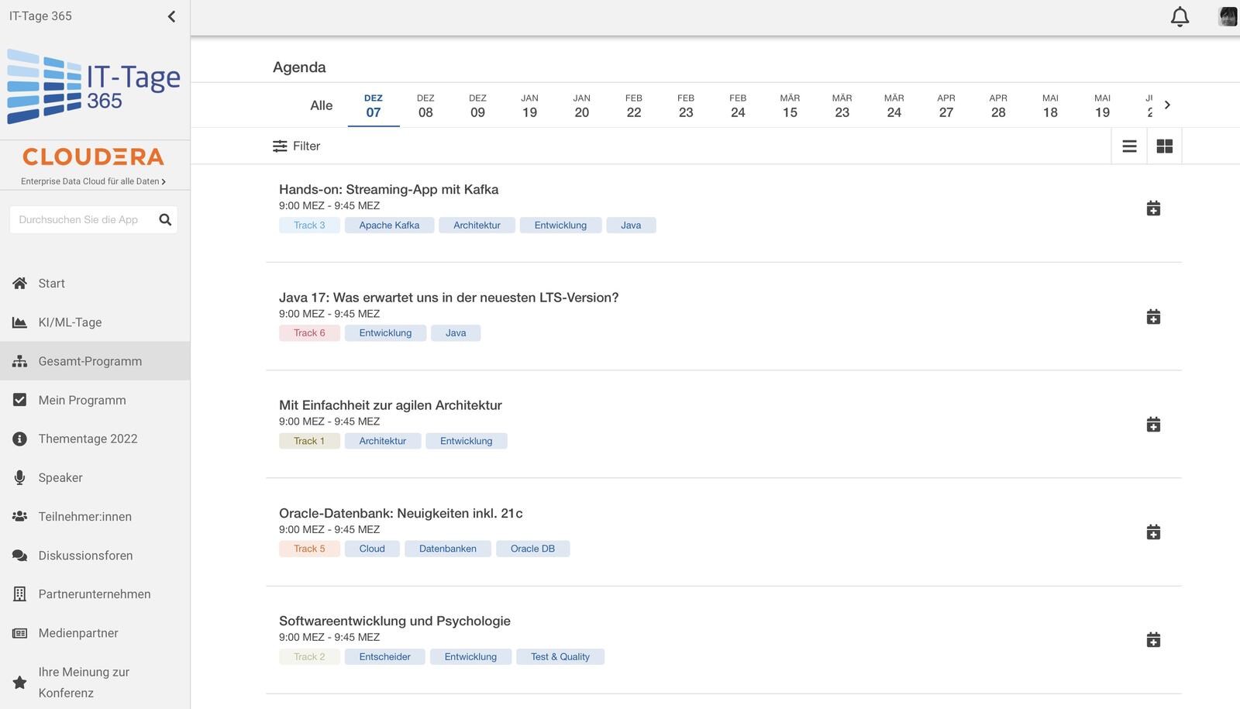The height and width of the screenshot is (709, 1240).
Task: Collapse sidebar with left chevron
Action: 171,16
